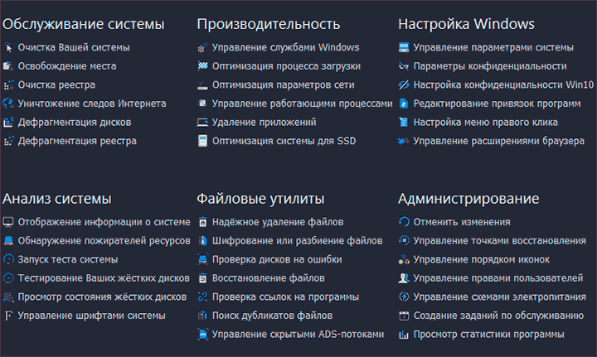This screenshot has height=357, width=597.
Task: Open Управление работающими процессами
Action: (303, 104)
